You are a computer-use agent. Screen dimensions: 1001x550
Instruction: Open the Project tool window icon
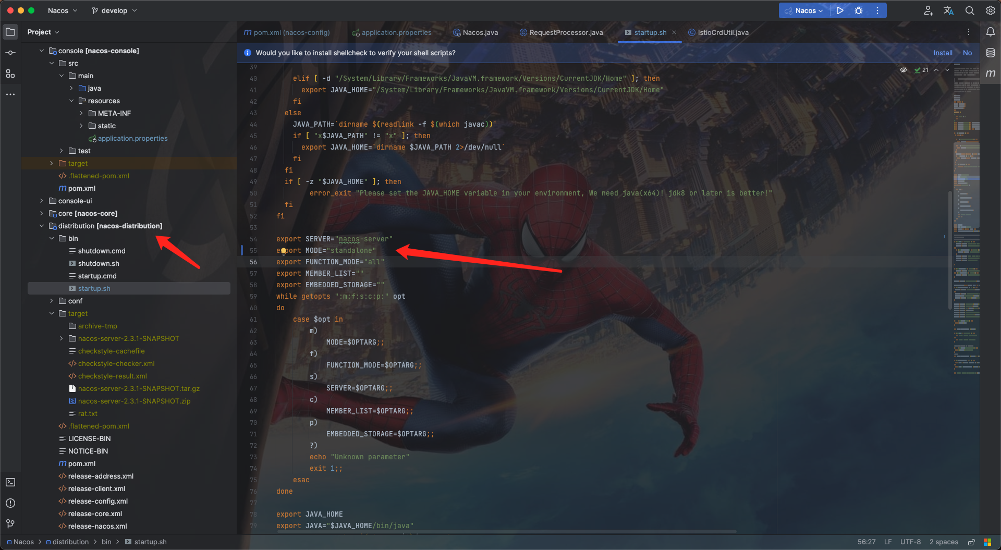click(10, 32)
